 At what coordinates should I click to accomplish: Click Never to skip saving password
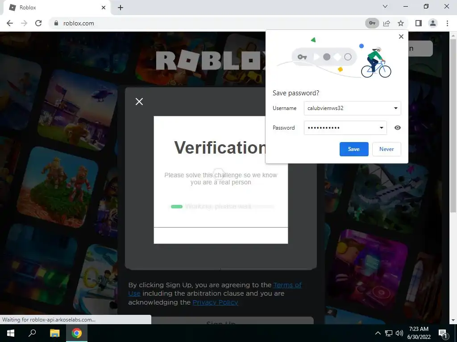click(386, 149)
